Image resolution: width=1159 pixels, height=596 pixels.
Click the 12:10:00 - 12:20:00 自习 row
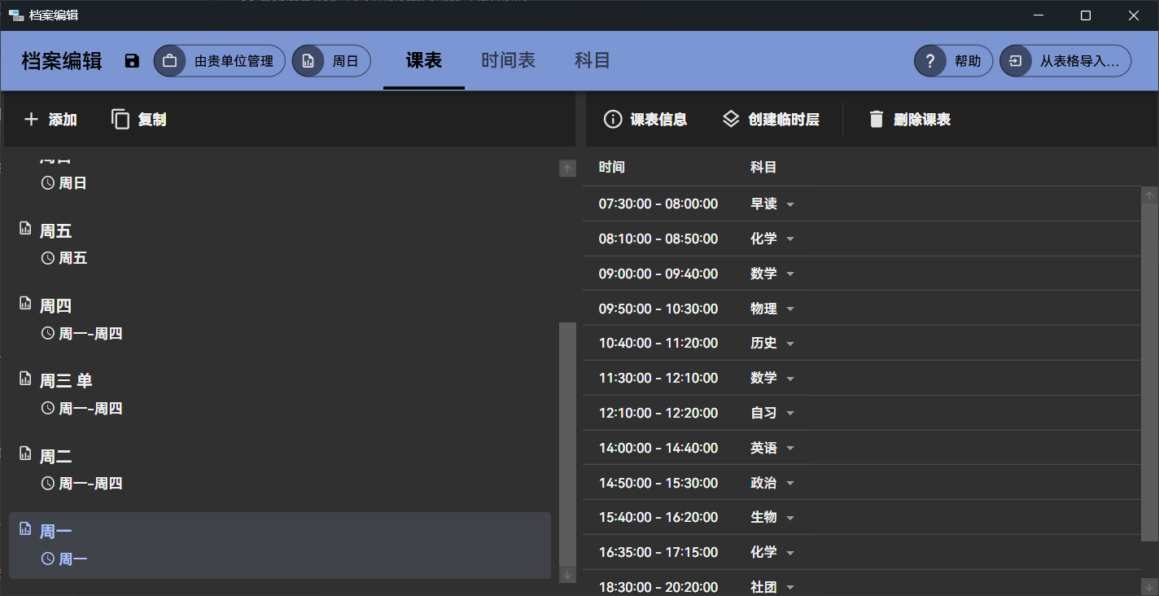pos(658,414)
